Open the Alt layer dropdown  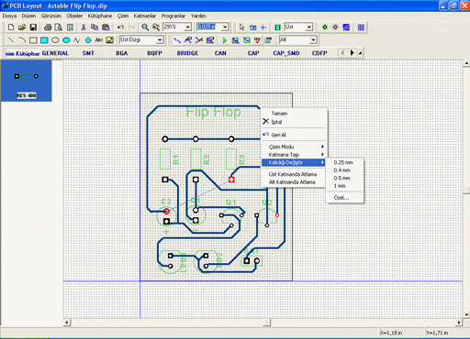(313, 40)
